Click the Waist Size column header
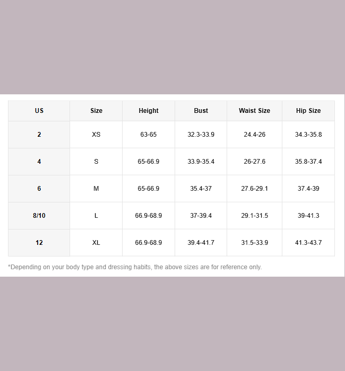This screenshot has height=371, width=345. pos(254,111)
